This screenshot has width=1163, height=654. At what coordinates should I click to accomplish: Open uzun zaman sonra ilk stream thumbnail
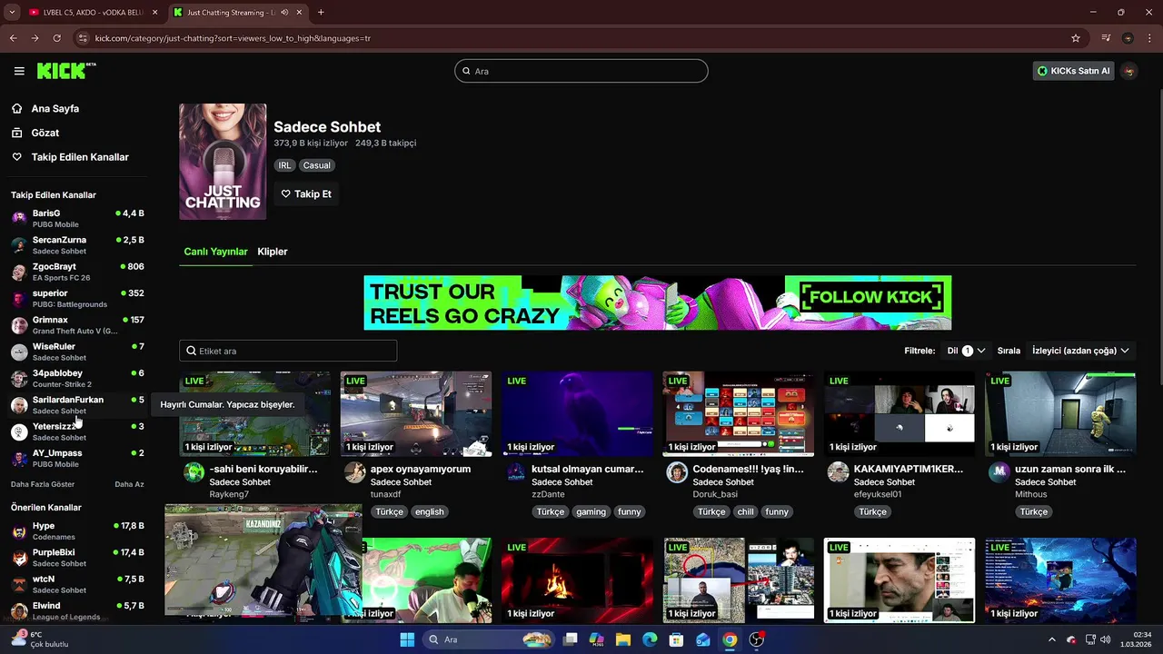click(x=1060, y=413)
